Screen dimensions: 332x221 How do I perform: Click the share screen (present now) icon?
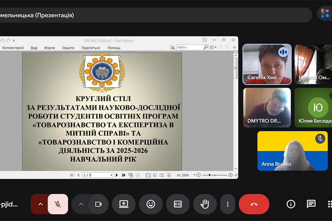[124, 204]
